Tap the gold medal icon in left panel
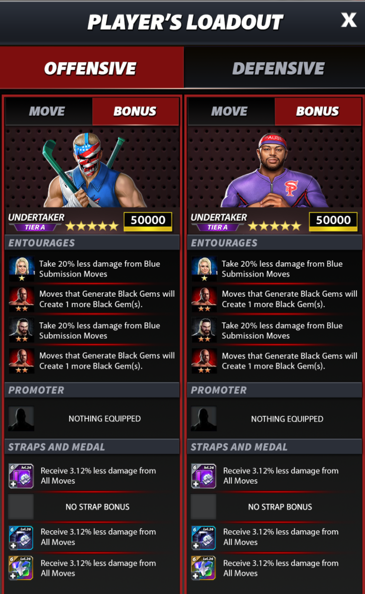 point(21,568)
